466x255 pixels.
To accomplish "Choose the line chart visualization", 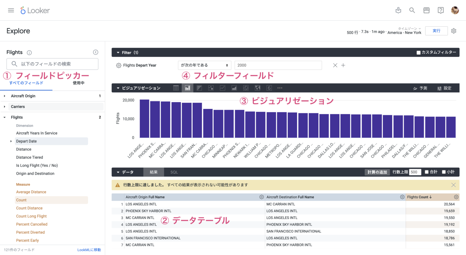I will 222,88.
